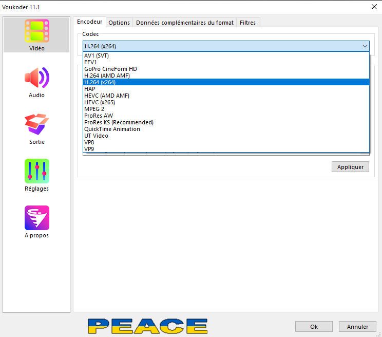This screenshot has width=382, height=337.
Task: Open Données complémentaires du format tab
Action: pos(185,23)
